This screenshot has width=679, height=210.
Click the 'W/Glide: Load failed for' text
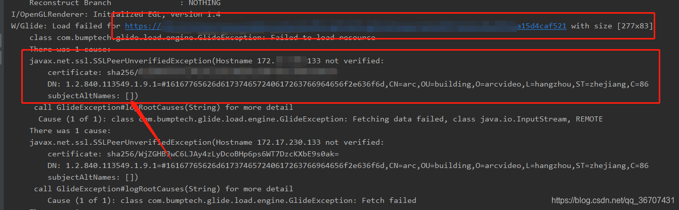[66, 26]
